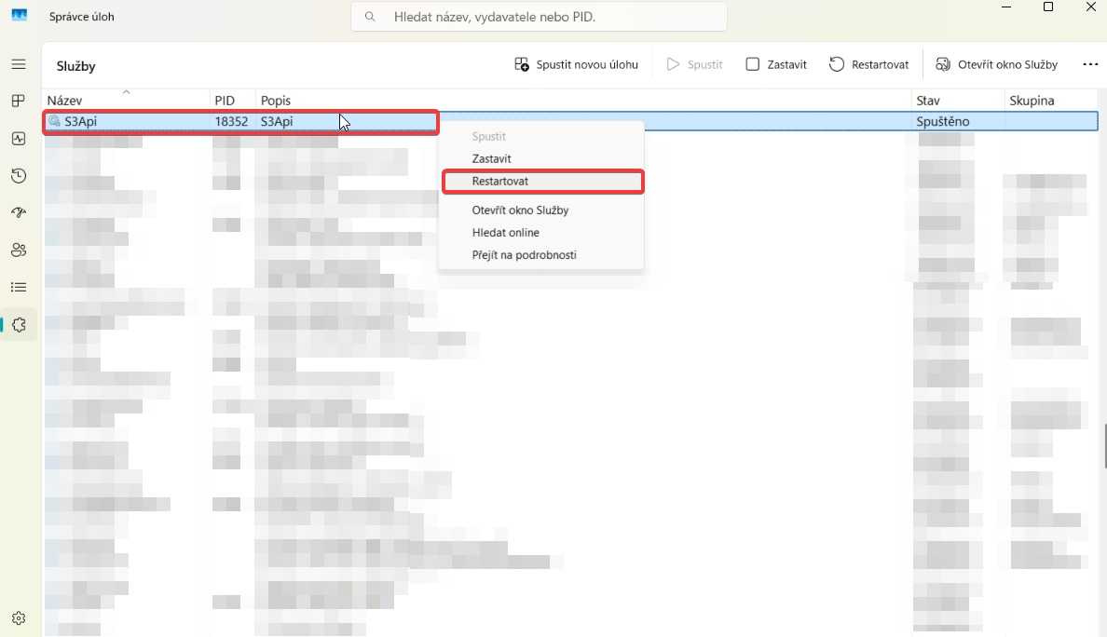The image size is (1107, 637).
Task: Go to the Processes page in sidebar
Action: click(x=19, y=101)
